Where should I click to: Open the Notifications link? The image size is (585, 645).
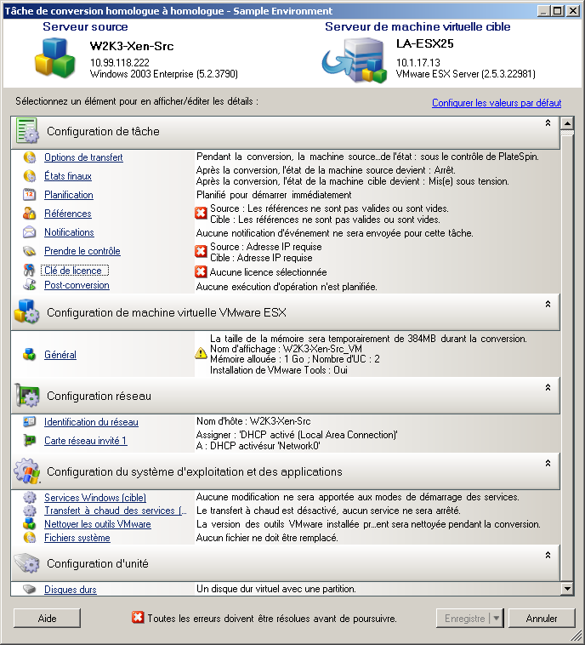(x=69, y=232)
